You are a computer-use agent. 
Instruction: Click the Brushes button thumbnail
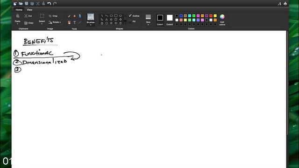click(x=91, y=17)
